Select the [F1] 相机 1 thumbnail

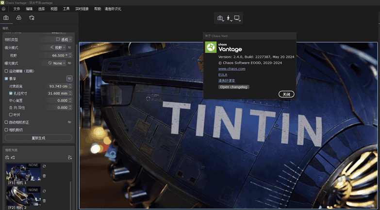[23, 172]
